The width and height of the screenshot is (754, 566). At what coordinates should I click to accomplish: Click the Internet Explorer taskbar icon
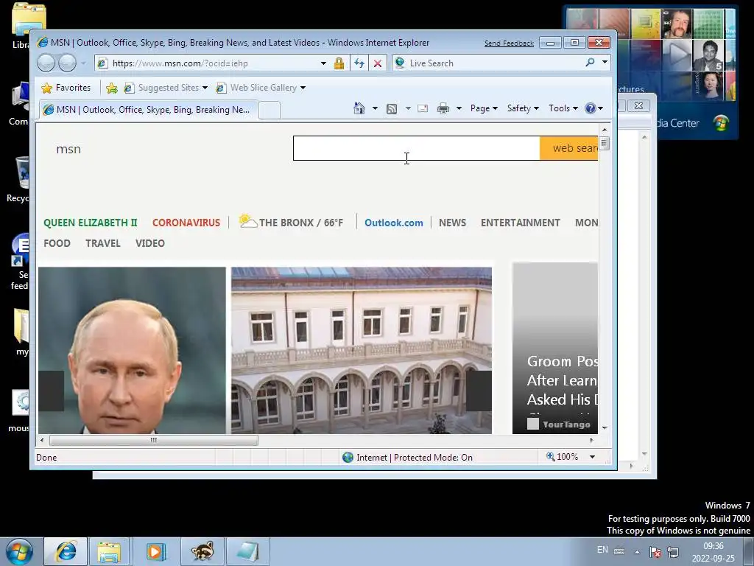coord(66,551)
